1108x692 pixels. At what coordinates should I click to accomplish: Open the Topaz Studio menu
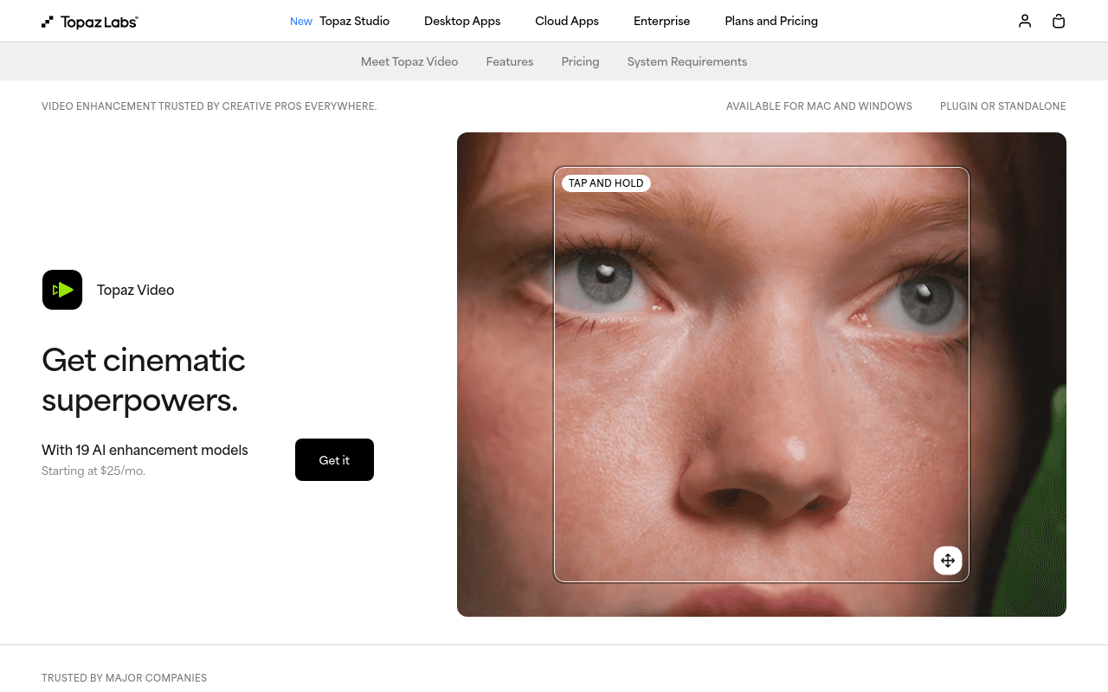(x=354, y=21)
